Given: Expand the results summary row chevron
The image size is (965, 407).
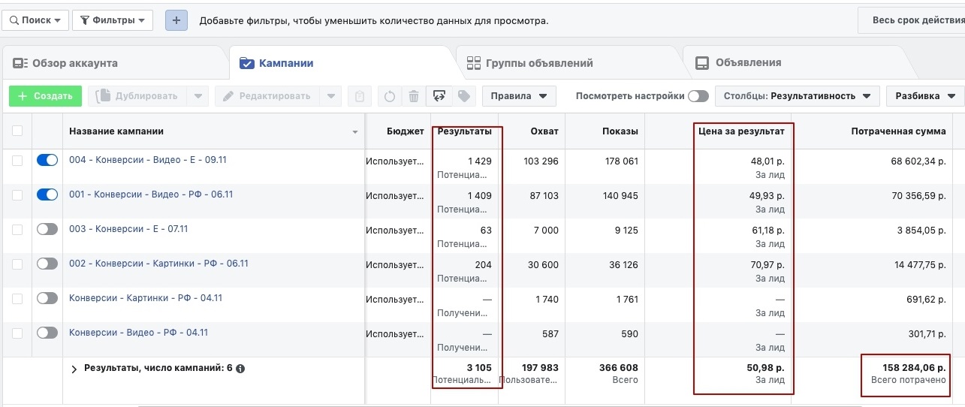Looking at the screenshot, I should [x=74, y=369].
